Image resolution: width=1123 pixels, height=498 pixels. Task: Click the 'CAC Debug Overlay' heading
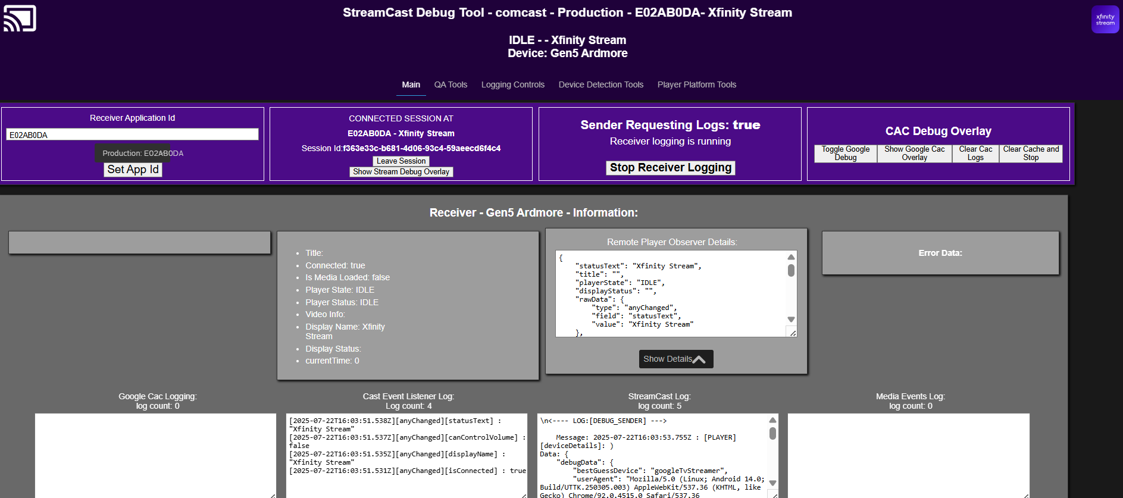point(938,131)
